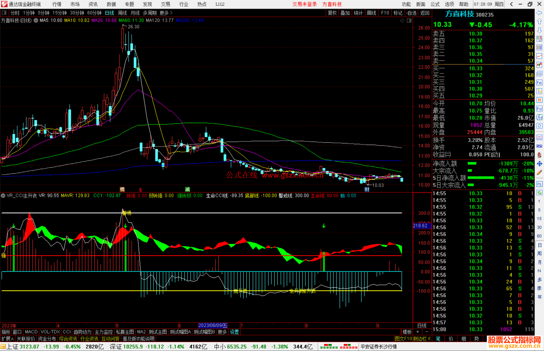Expand the 更多 period options dropdown
This screenshot has width=544, height=351.
(166, 13)
